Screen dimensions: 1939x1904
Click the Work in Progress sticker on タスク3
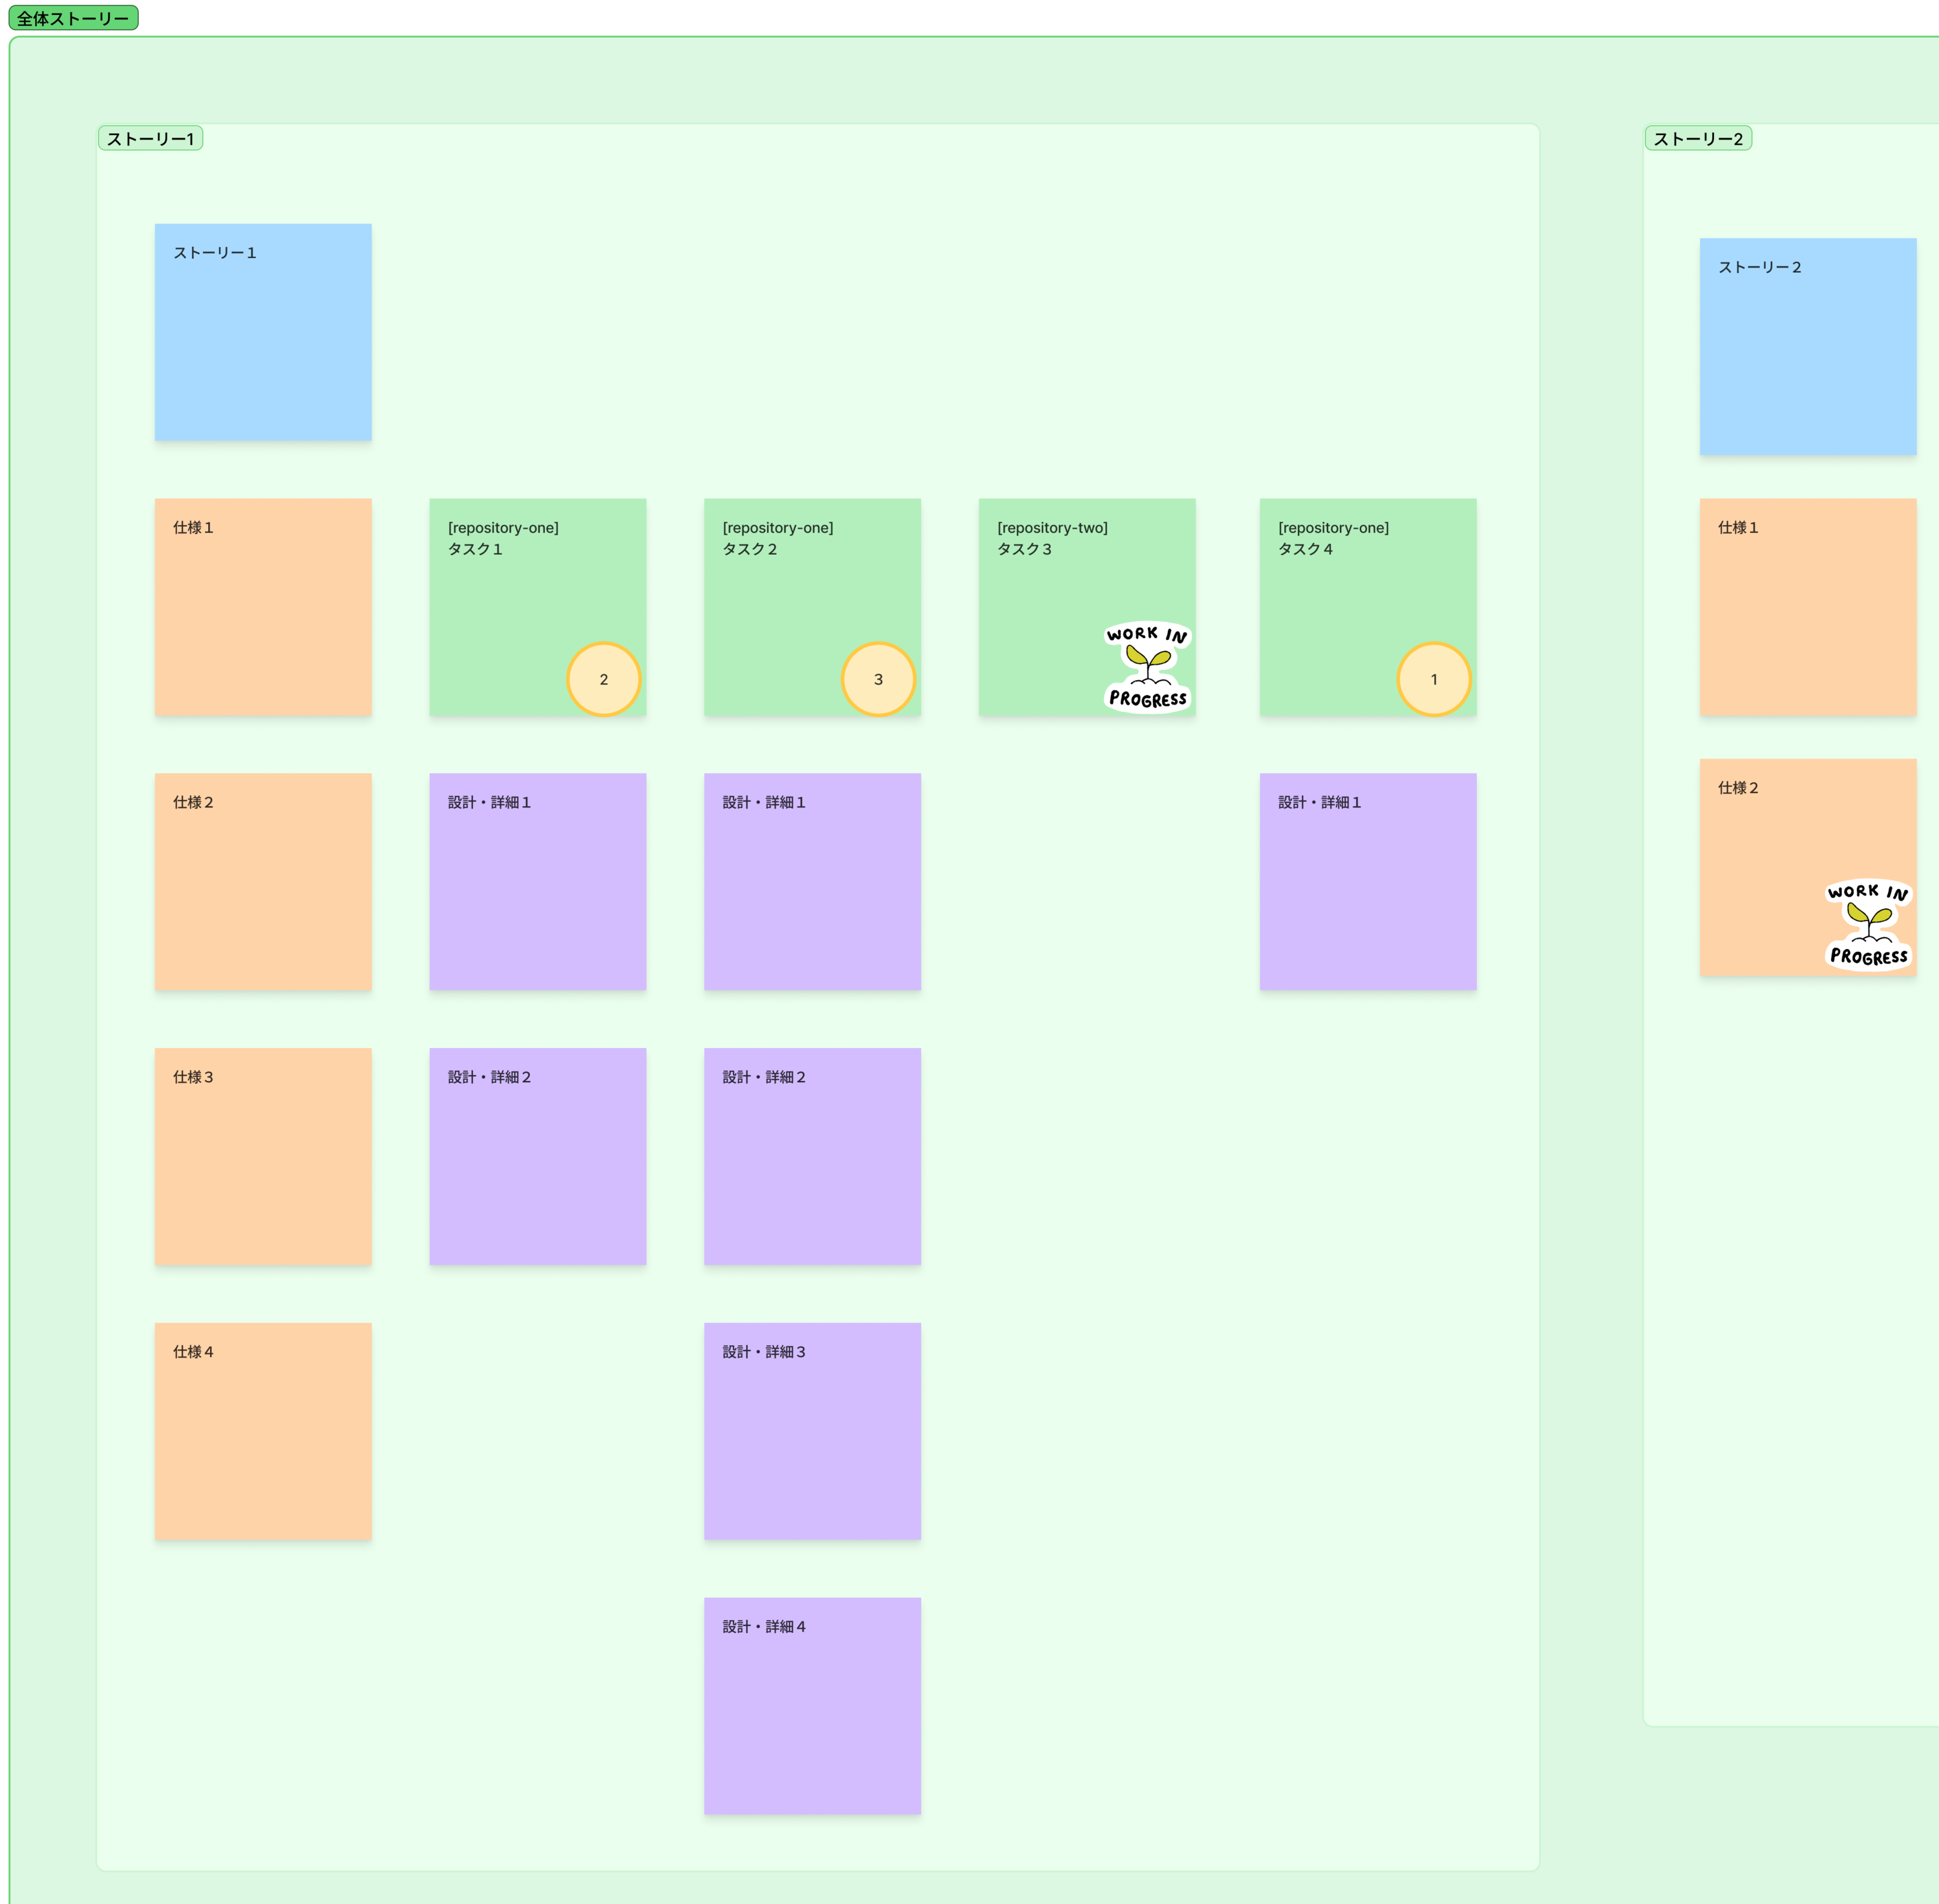(x=1147, y=666)
